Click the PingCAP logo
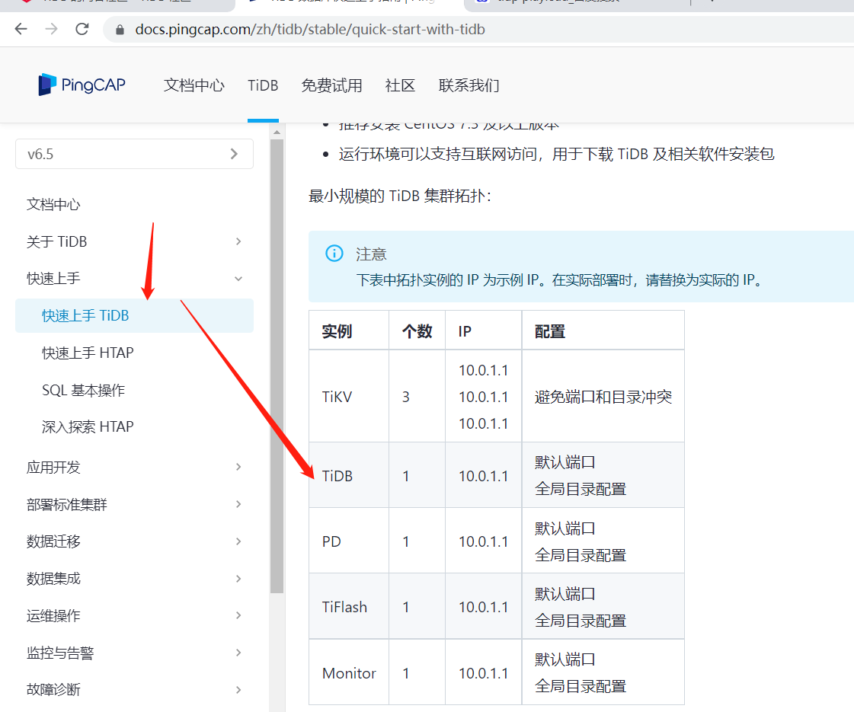Viewport: 854px width, 712px height. tap(82, 85)
